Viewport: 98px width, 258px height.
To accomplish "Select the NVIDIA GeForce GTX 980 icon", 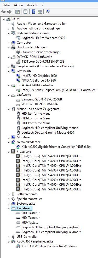I will click(x=18, y=80).
